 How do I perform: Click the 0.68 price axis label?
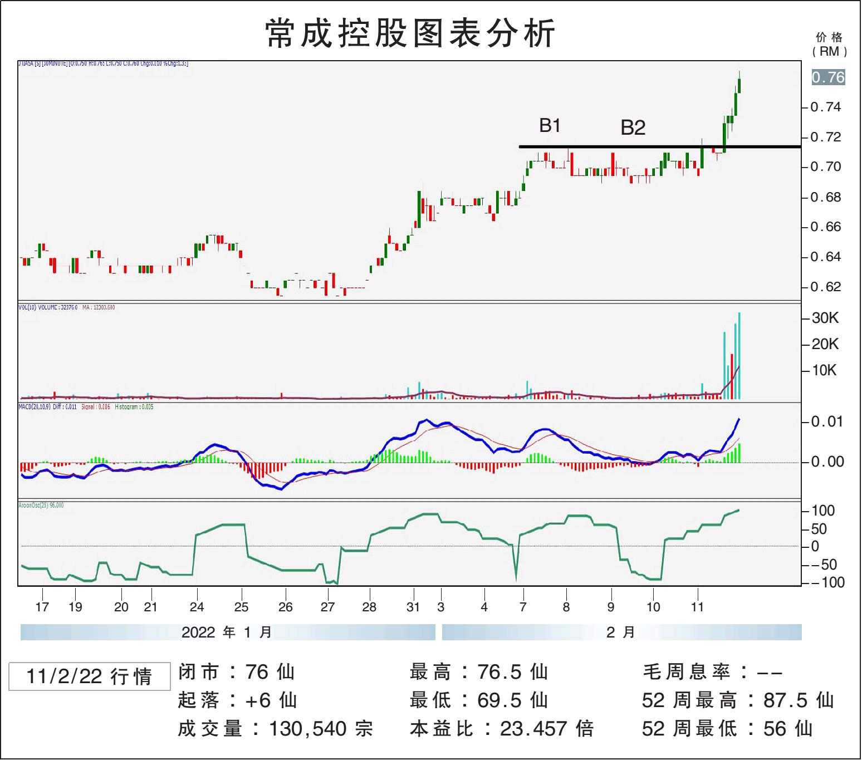click(826, 197)
